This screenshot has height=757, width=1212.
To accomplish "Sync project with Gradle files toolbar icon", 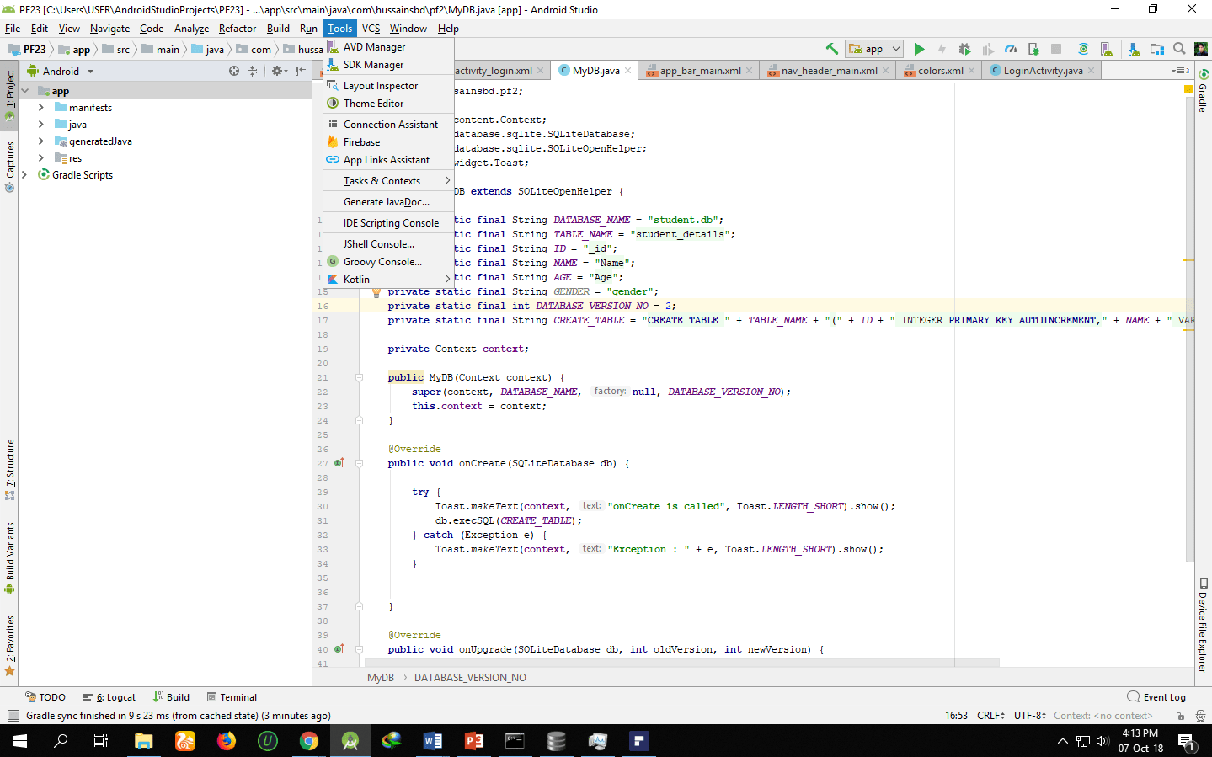I will pos(1084,49).
